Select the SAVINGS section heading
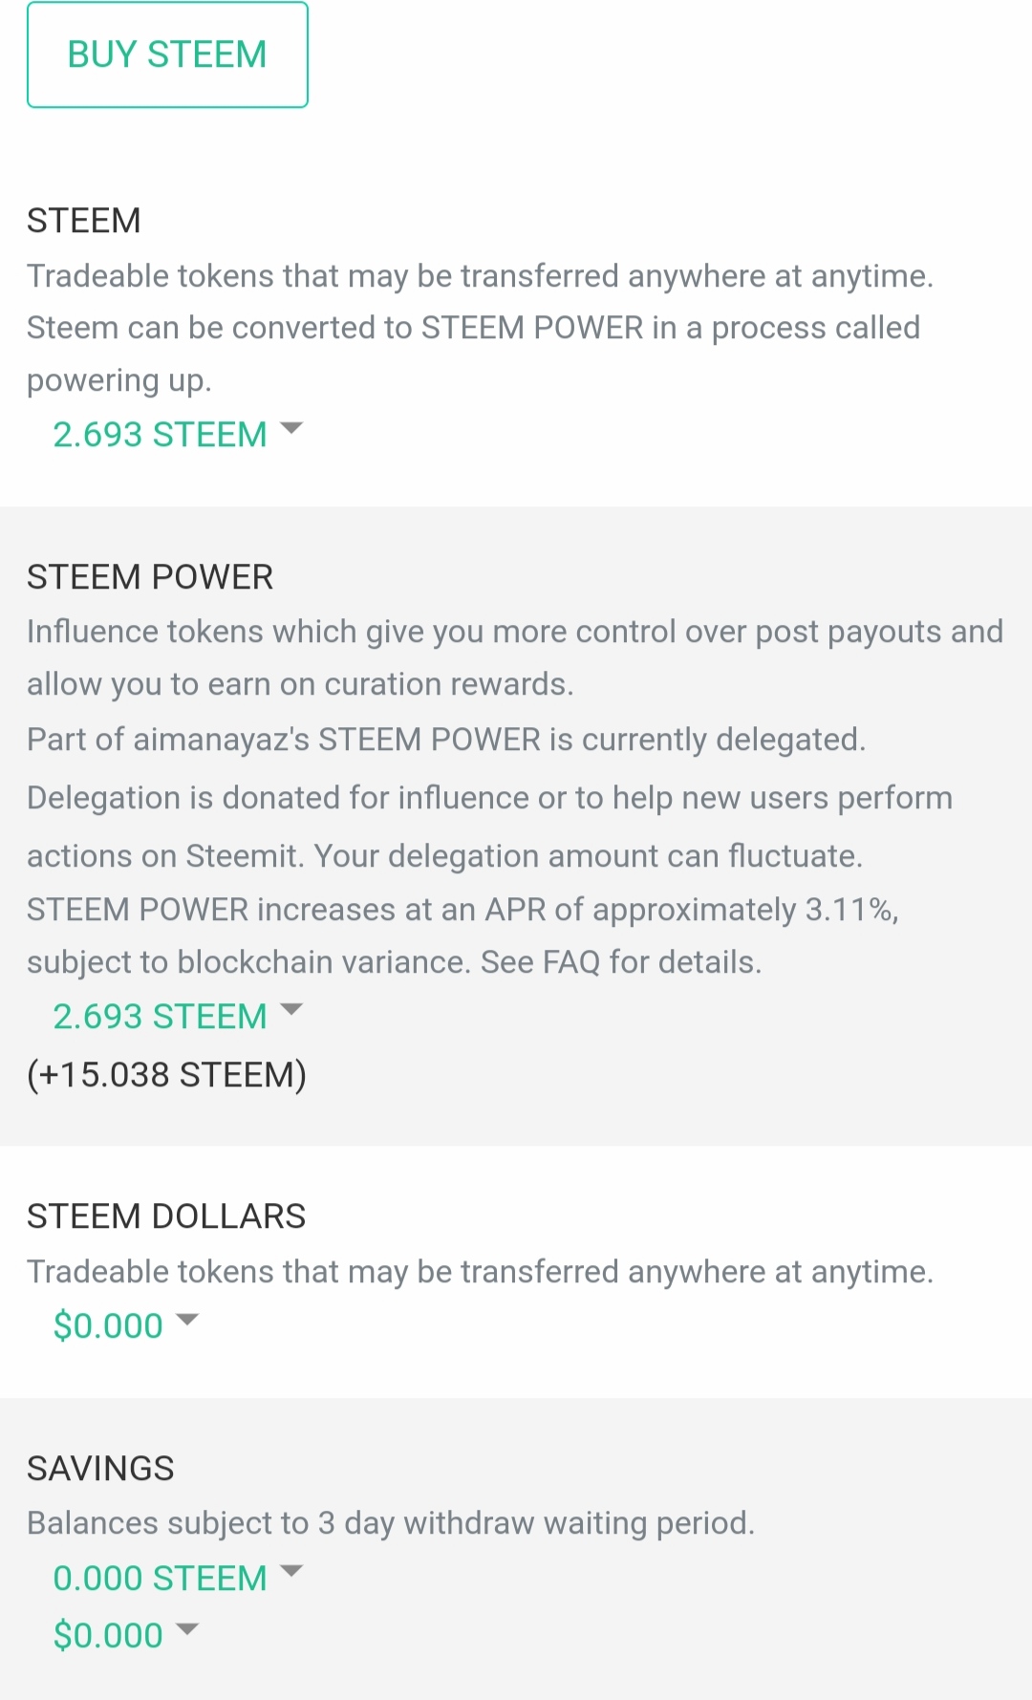The height and width of the screenshot is (1700, 1032). pyautogui.click(x=100, y=1469)
